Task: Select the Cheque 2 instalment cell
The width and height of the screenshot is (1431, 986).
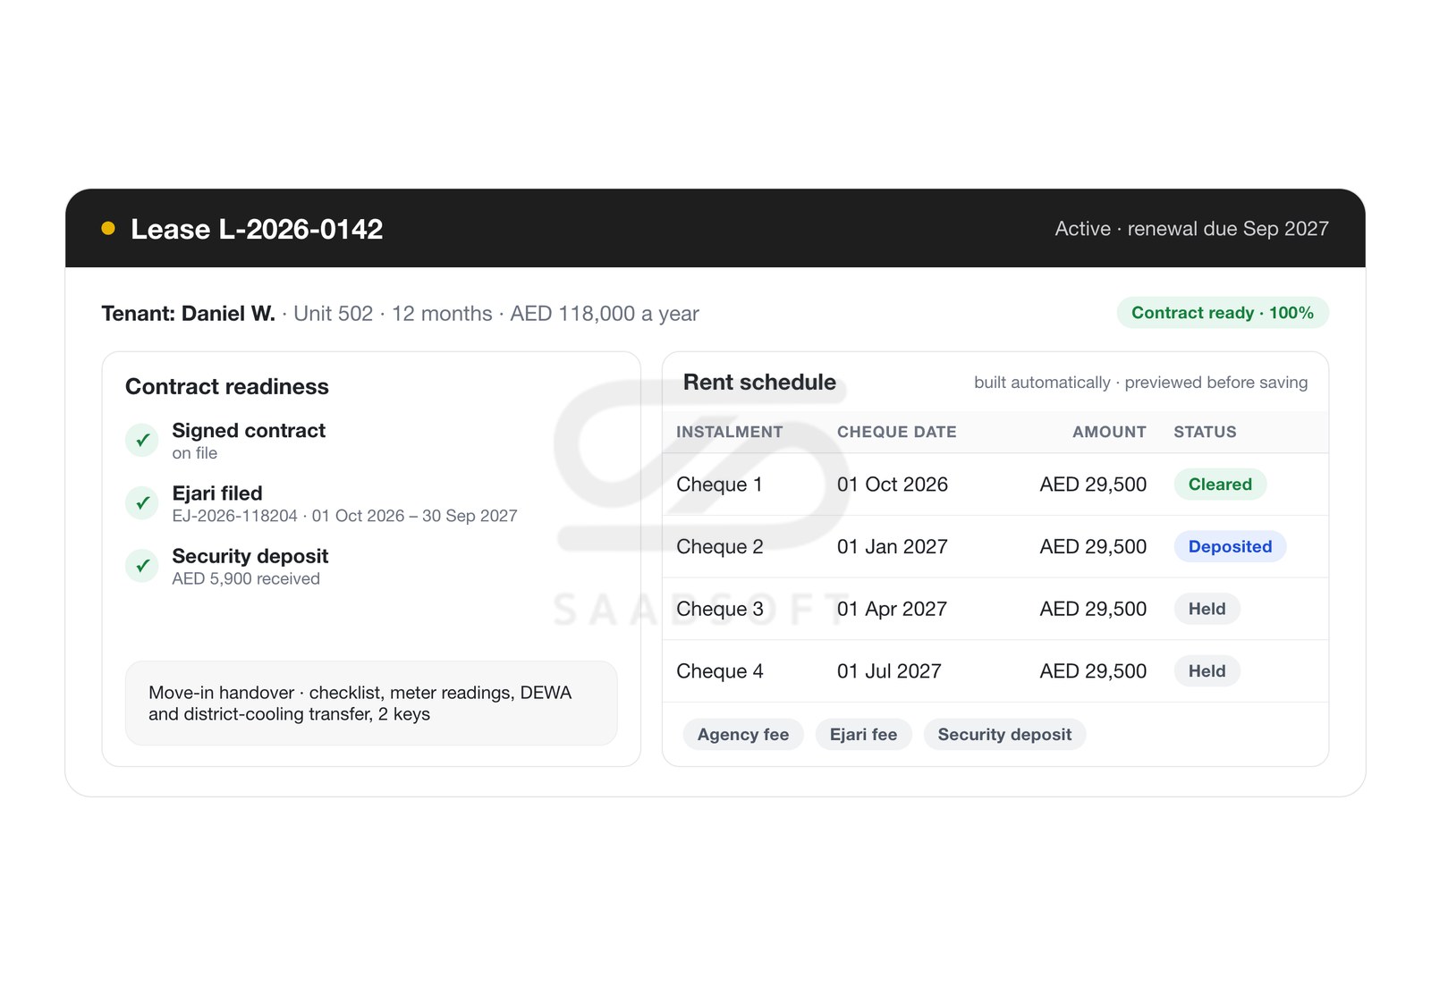Action: click(719, 547)
